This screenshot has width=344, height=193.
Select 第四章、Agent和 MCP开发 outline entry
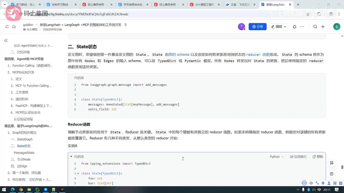[x=24, y=59]
